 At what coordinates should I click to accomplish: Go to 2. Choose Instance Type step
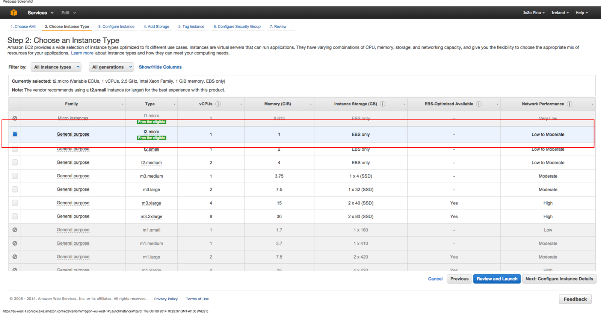pos(67,27)
